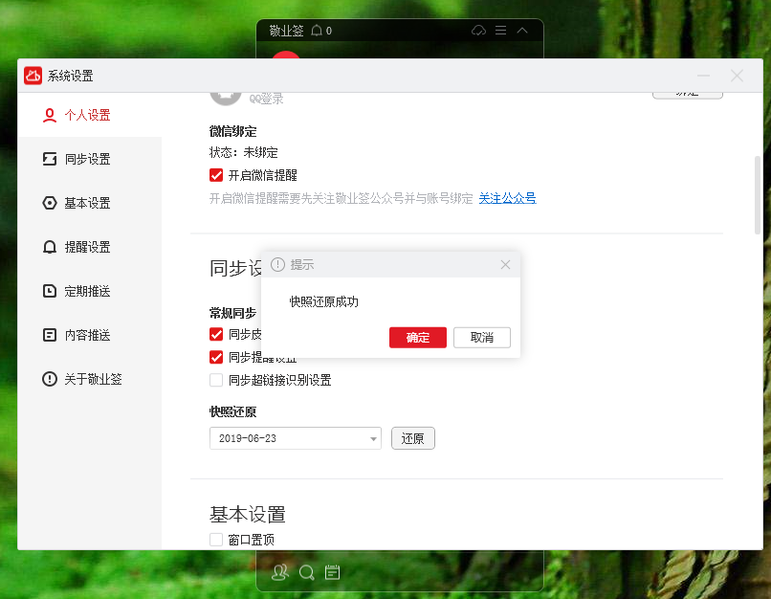Enable 同步超链接识别设置 checkbox

pos(216,380)
